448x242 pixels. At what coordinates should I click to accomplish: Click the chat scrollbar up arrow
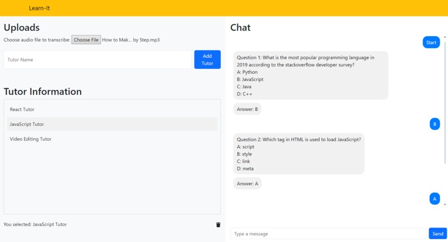pyautogui.click(x=445, y=37)
